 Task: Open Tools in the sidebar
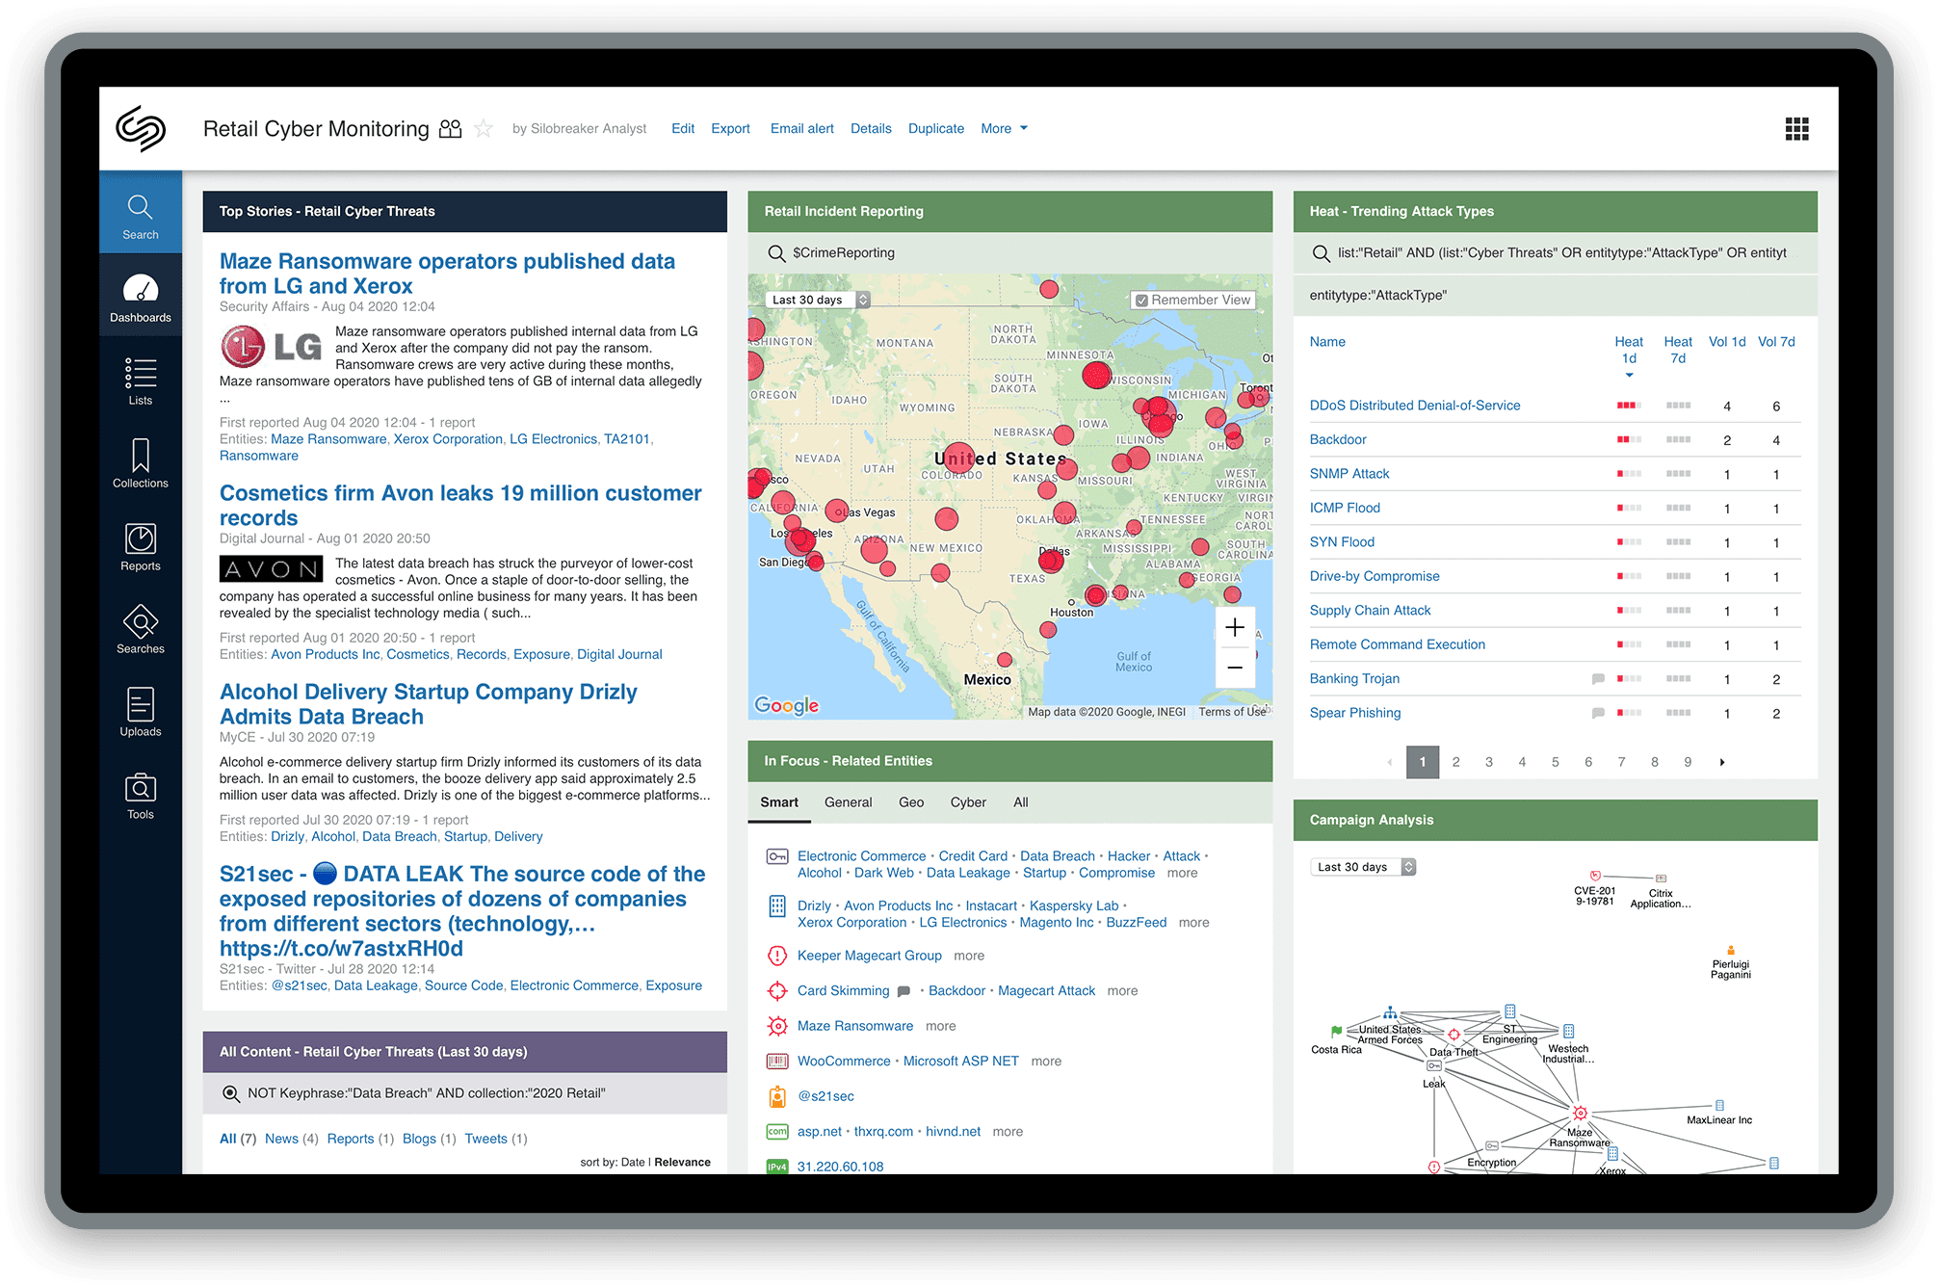141,795
